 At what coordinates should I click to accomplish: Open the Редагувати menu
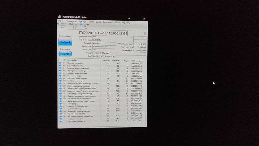coord(71,21)
